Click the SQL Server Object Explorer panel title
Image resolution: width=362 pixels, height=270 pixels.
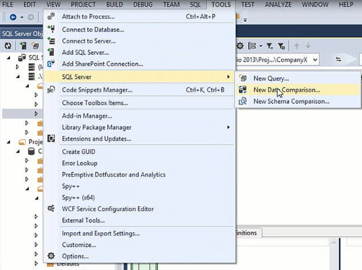(22, 34)
